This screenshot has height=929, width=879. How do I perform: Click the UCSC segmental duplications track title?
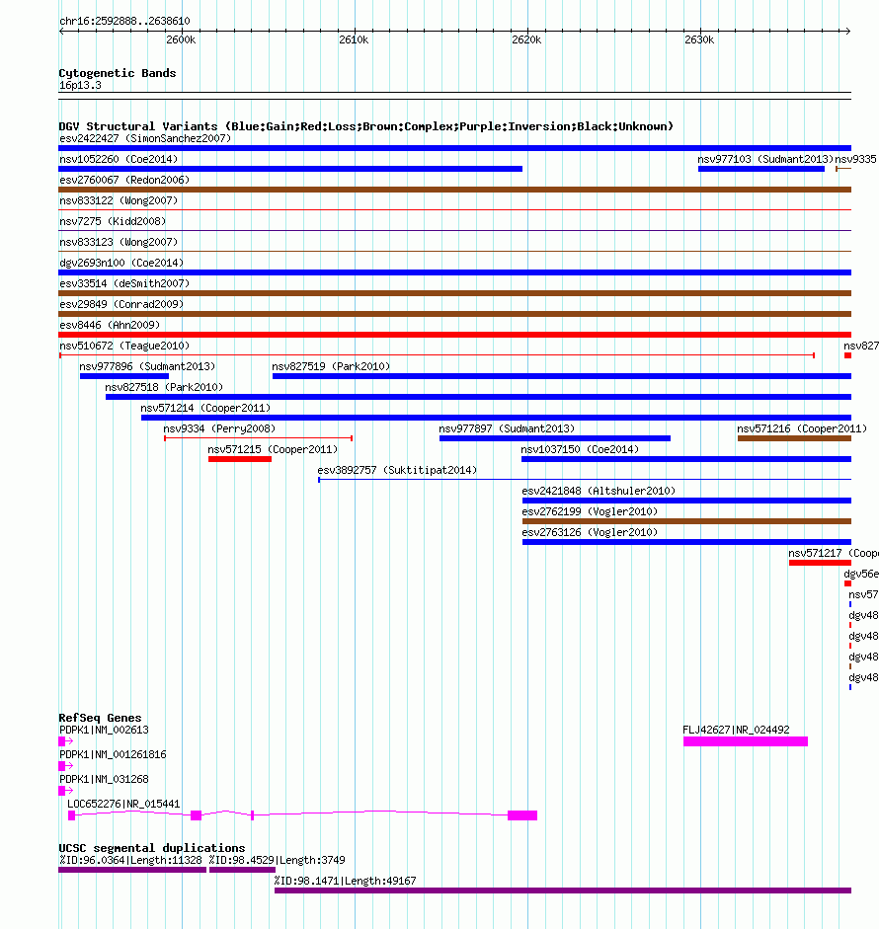[152, 848]
